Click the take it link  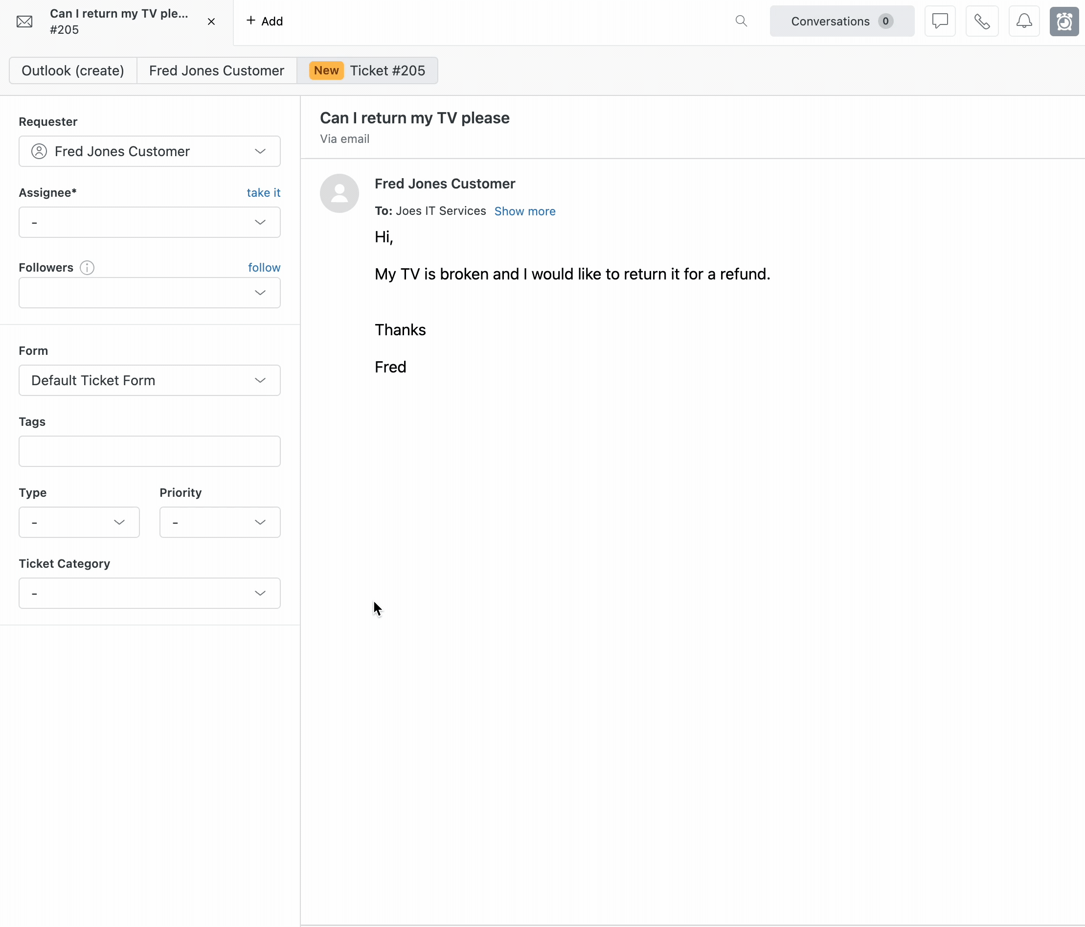coord(263,192)
